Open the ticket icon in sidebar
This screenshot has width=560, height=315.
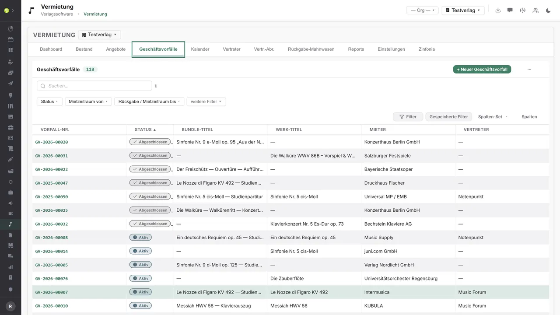click(x=10, y=213)
